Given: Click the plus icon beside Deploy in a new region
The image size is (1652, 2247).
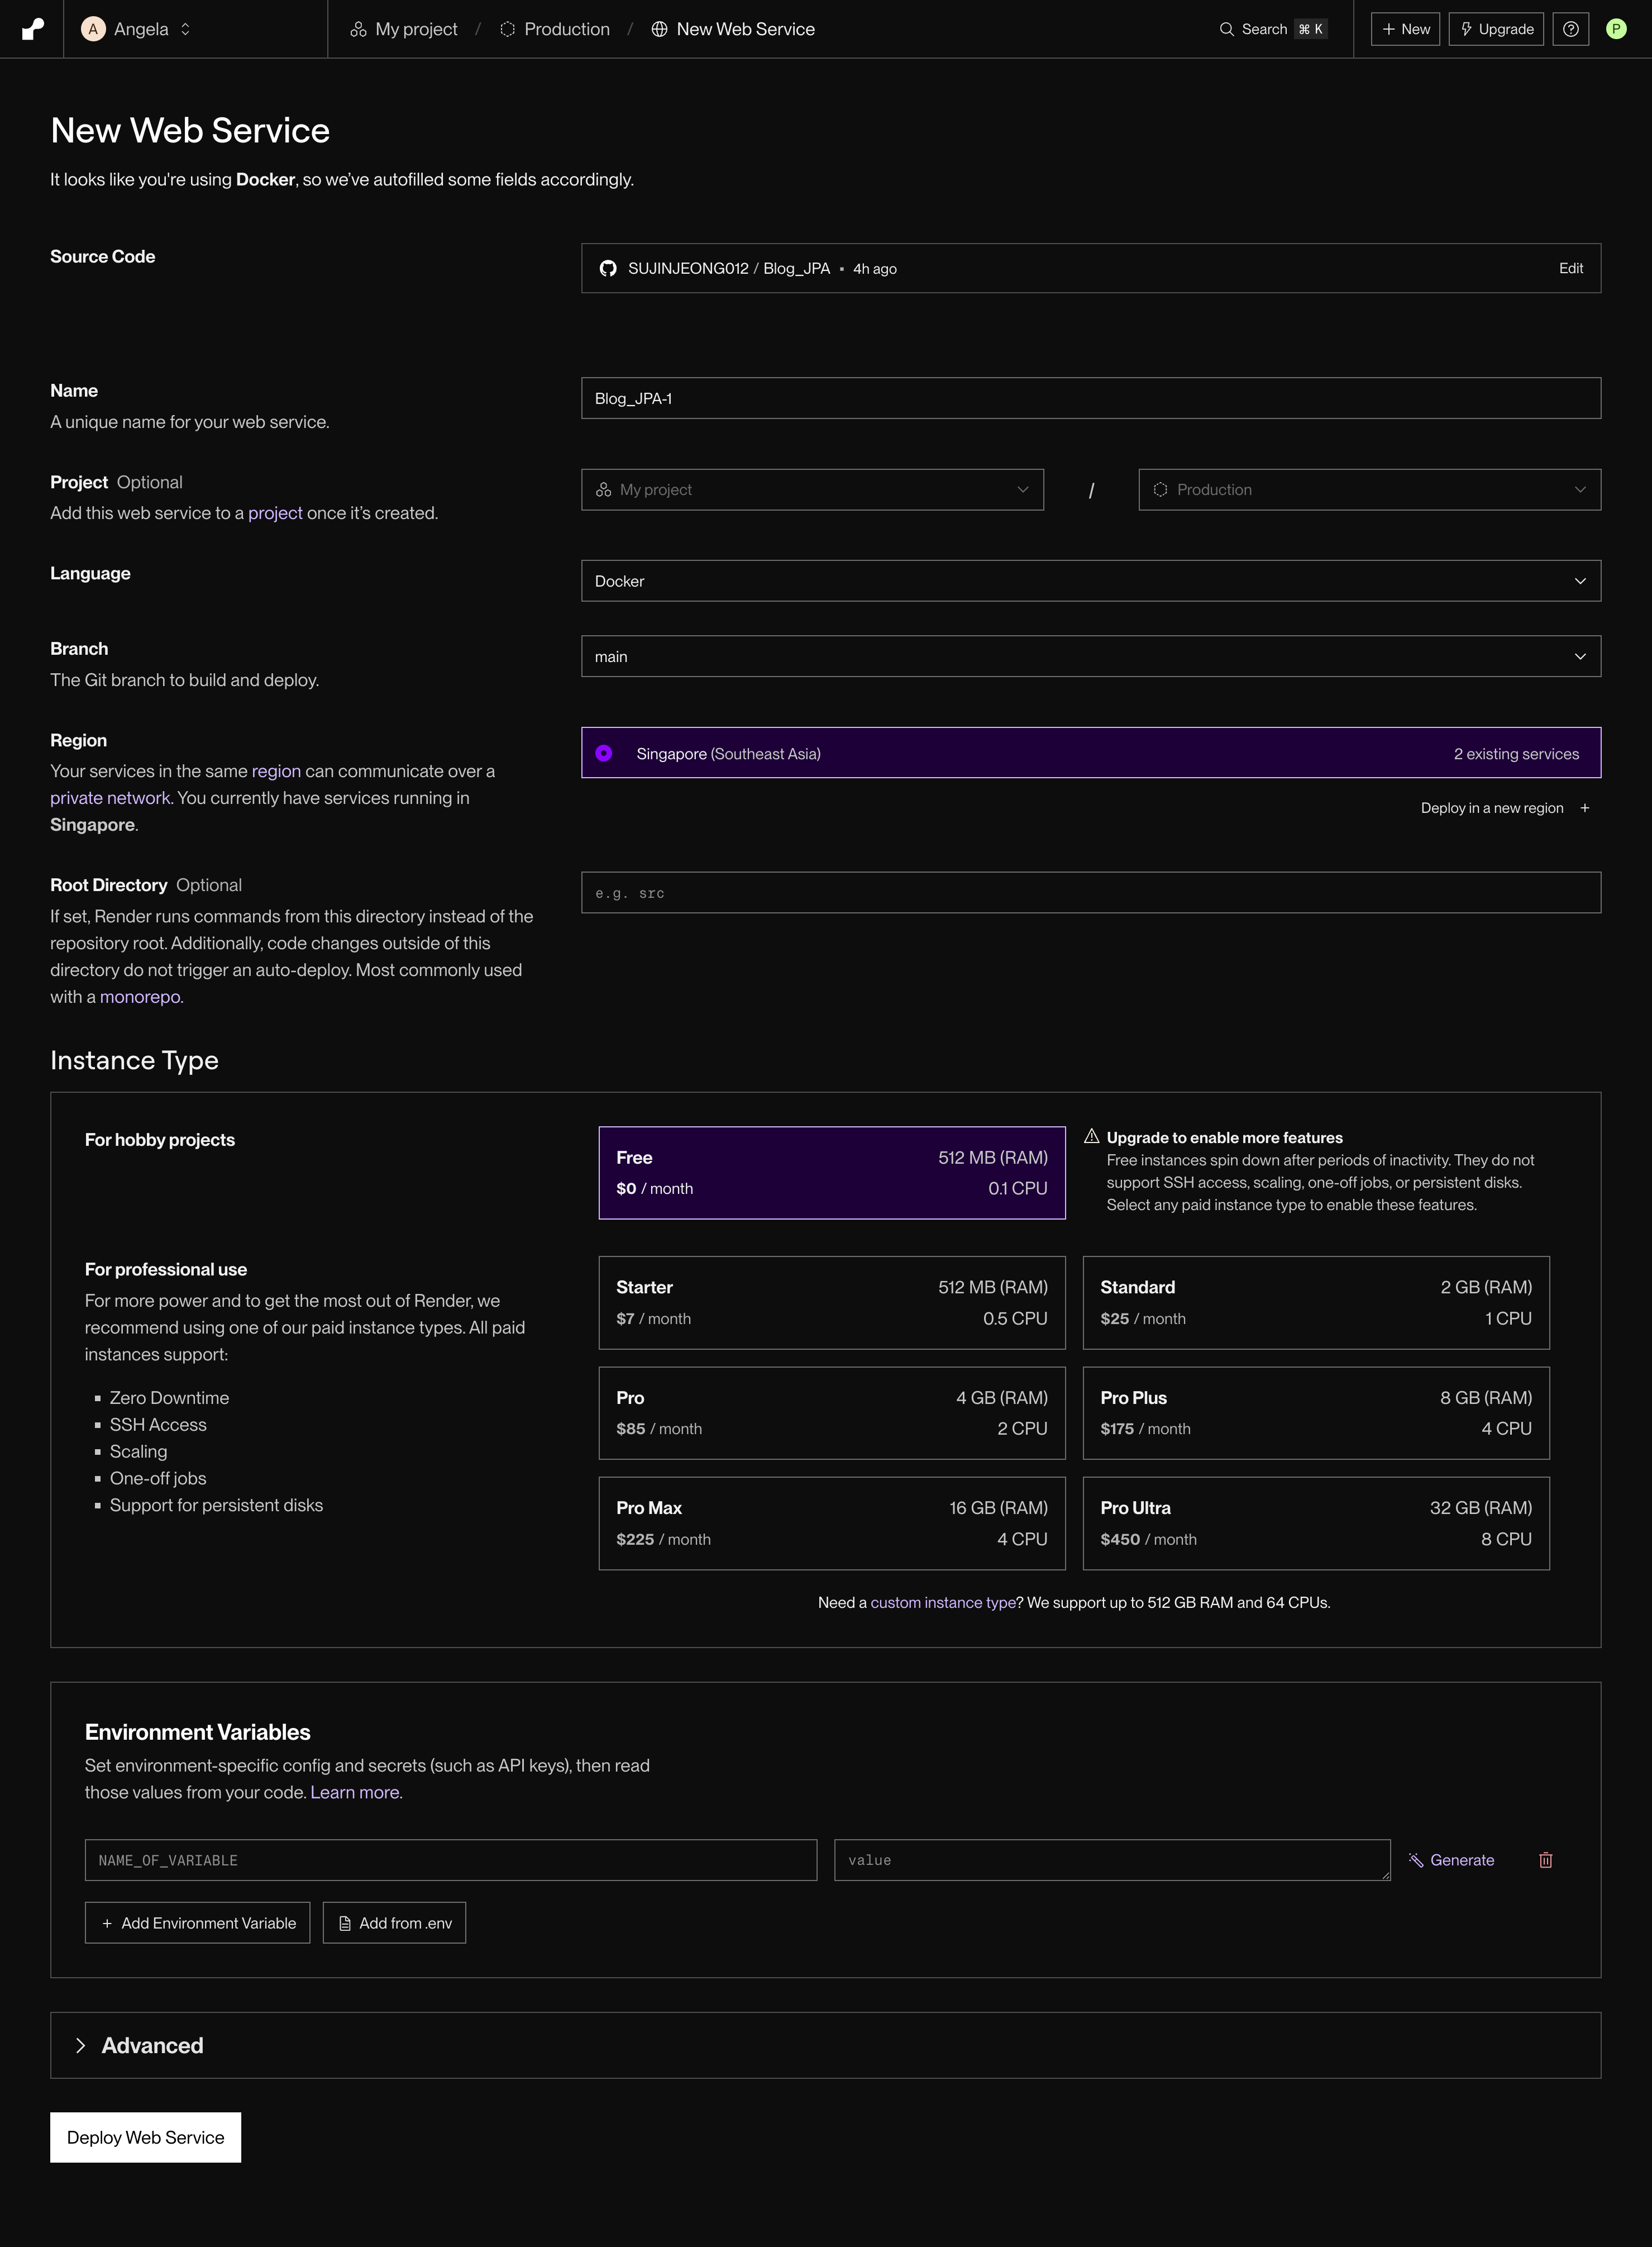Looking at the screenshot, I should click(x=1584, y=808).
